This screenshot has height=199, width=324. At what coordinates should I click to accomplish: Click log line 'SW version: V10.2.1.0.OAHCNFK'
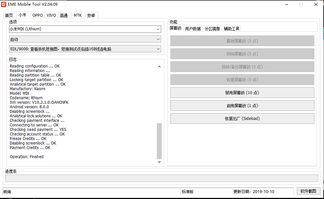tap(39, 102)
